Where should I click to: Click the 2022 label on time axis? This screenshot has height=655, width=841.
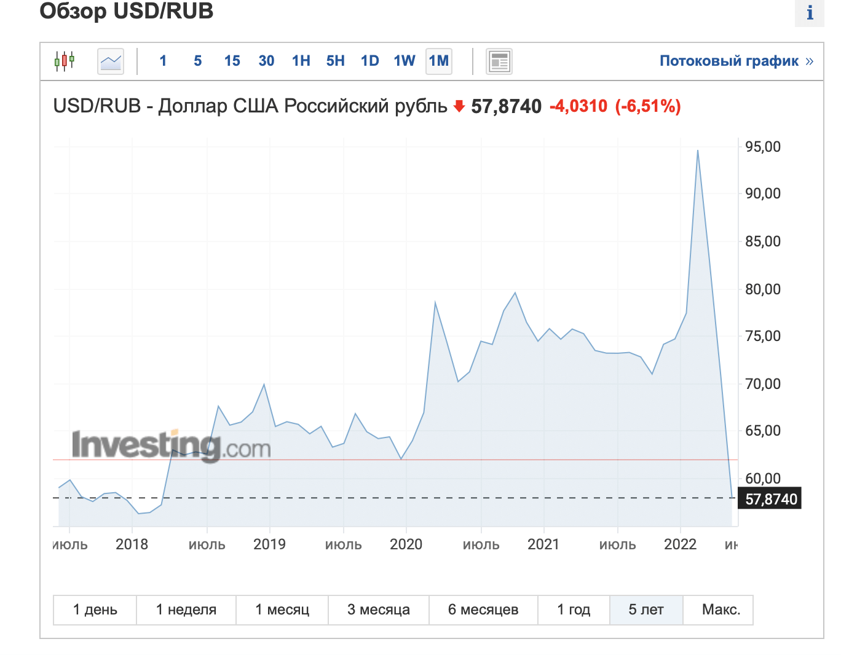click(680, 544)
